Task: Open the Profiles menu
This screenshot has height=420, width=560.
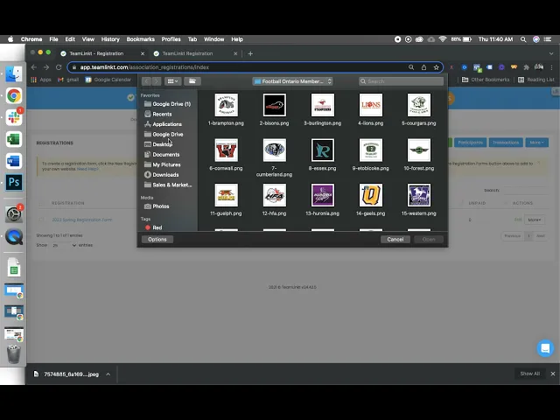Action: click(171, 39)
